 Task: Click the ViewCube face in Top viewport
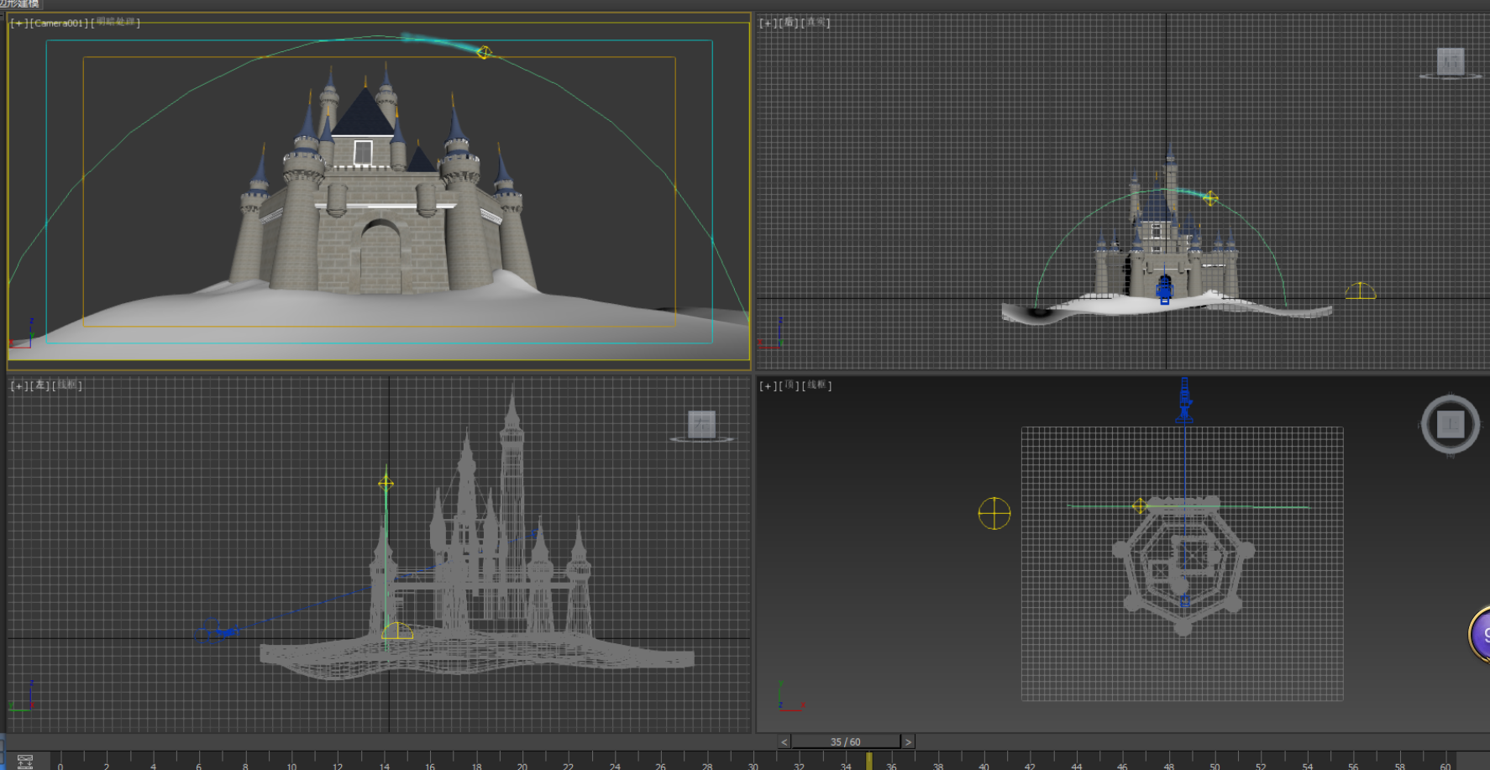[x=1451, y=425]
